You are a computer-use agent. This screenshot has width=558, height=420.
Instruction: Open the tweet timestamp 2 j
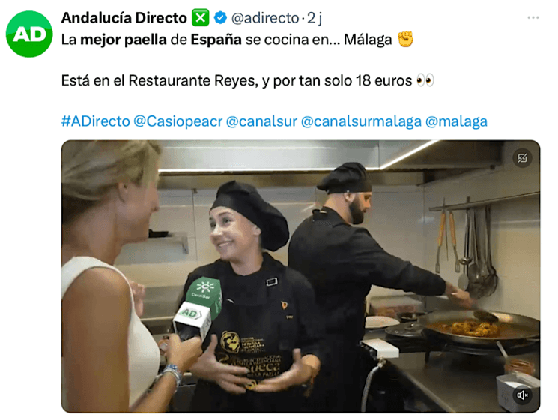click(x=315, y=18)
